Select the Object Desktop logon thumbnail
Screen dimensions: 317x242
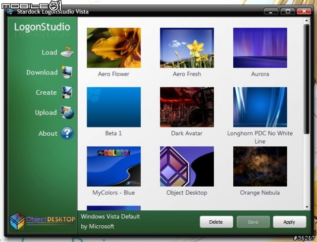click(187, 166)
